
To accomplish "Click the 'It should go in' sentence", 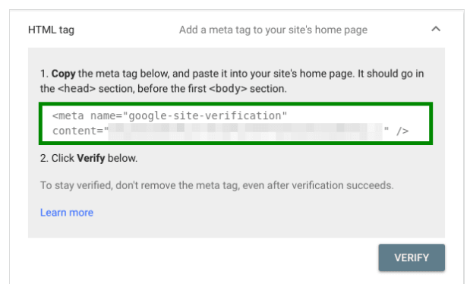I will click(391, 74).
